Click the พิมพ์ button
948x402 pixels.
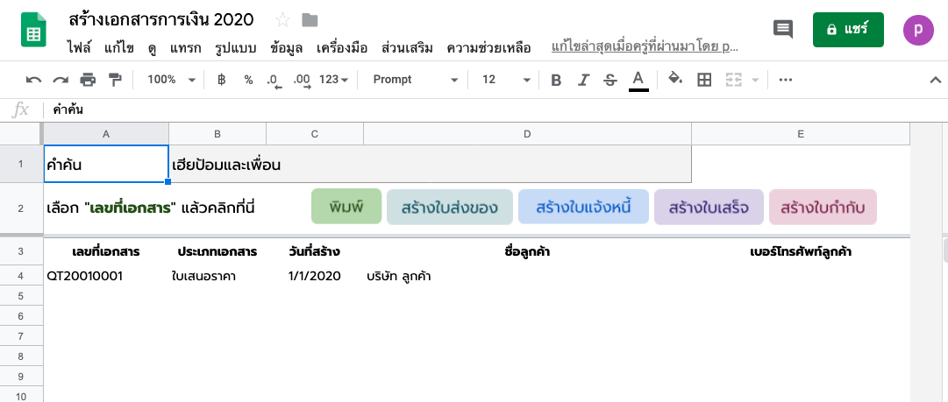(346, 207)
